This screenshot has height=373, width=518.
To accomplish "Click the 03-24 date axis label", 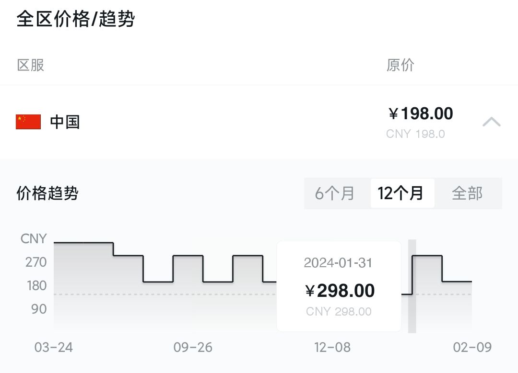I will 54,347.
